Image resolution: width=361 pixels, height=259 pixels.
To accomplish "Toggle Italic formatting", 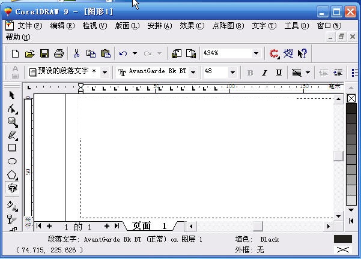I will (264, 73).
